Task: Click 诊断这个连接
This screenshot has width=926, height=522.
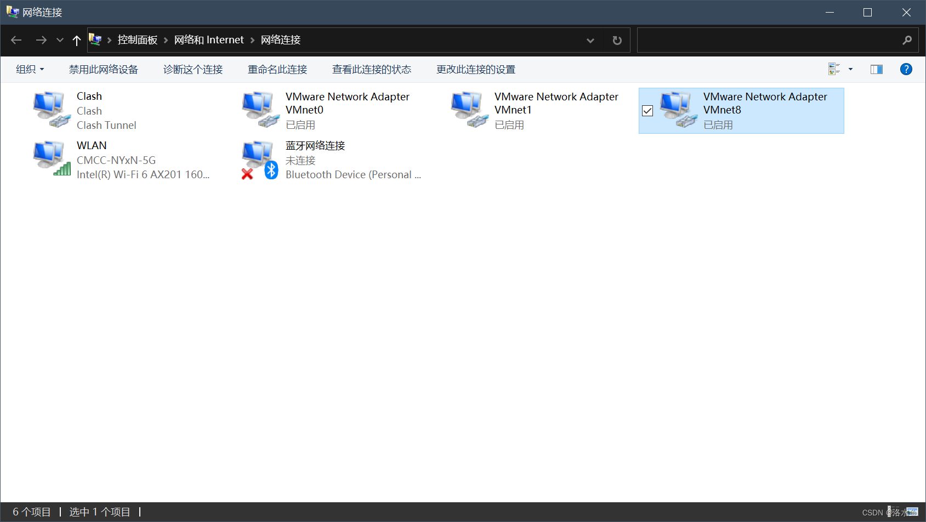Action: 193,69
